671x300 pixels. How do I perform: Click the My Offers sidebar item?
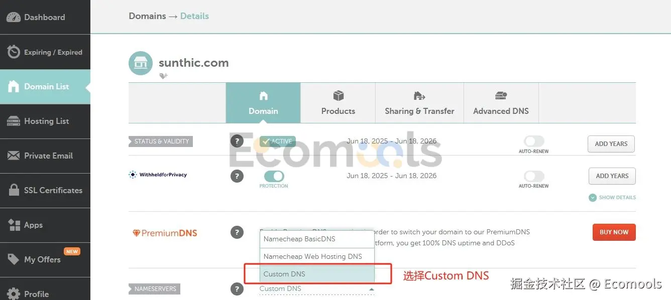coord(45,259)
